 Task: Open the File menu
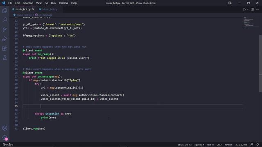[x=10, y=3]
